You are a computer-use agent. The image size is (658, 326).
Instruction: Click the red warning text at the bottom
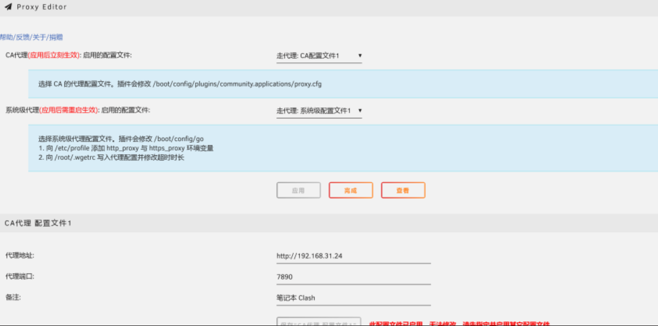point(459,323)
